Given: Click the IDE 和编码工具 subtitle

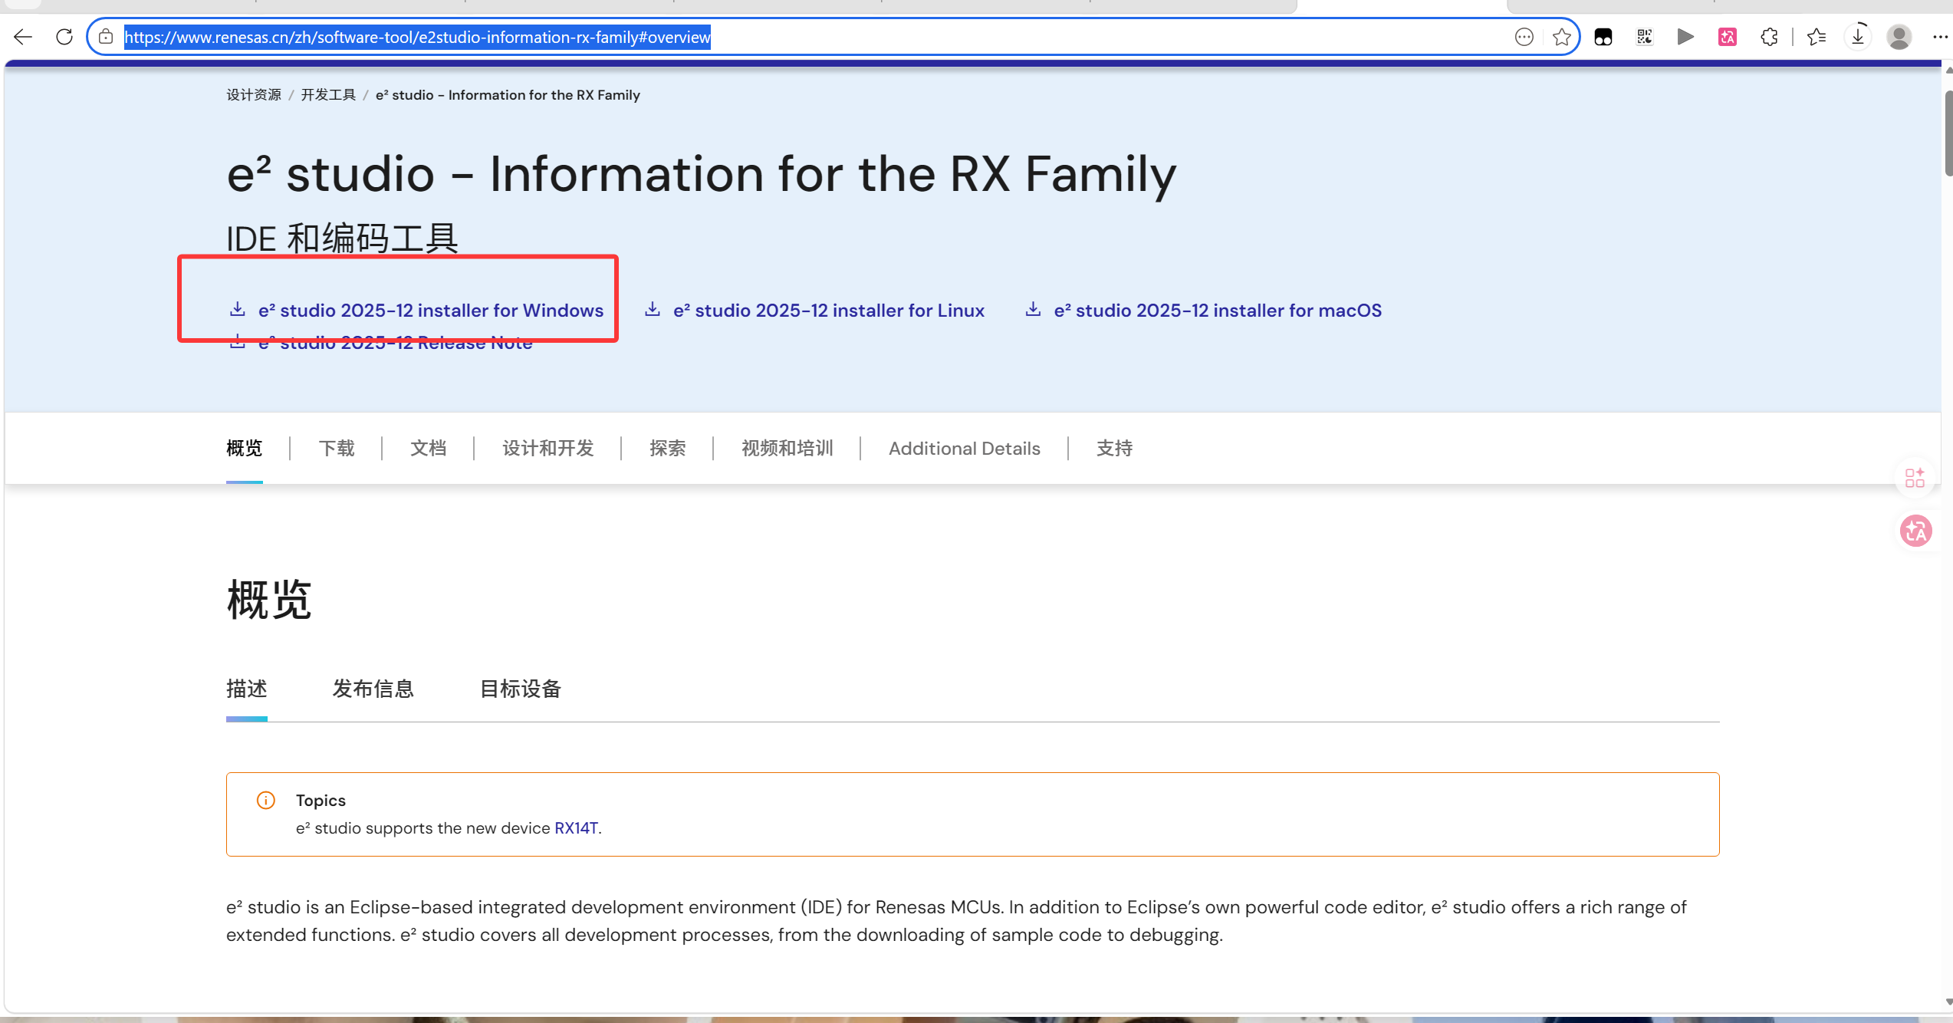Looking at the screenshot, I should (x=342, y=238).
